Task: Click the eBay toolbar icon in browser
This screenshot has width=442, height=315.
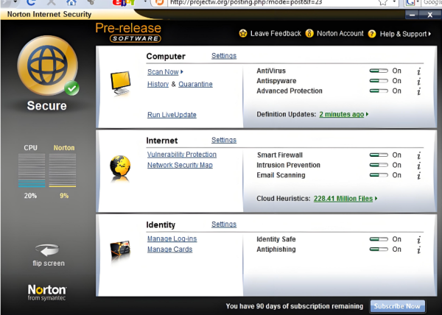Action: (x=124, y=2)
